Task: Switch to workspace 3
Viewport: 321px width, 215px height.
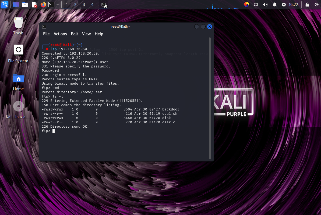Action: (x=84, y=5)
